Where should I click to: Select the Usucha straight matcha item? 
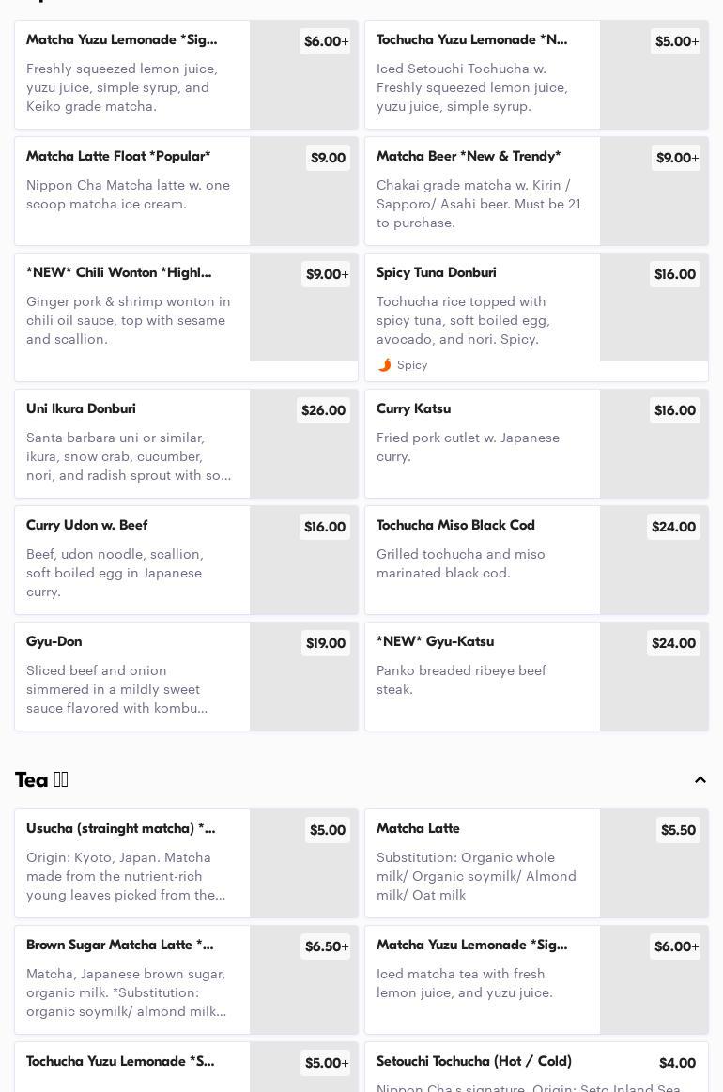120,829
